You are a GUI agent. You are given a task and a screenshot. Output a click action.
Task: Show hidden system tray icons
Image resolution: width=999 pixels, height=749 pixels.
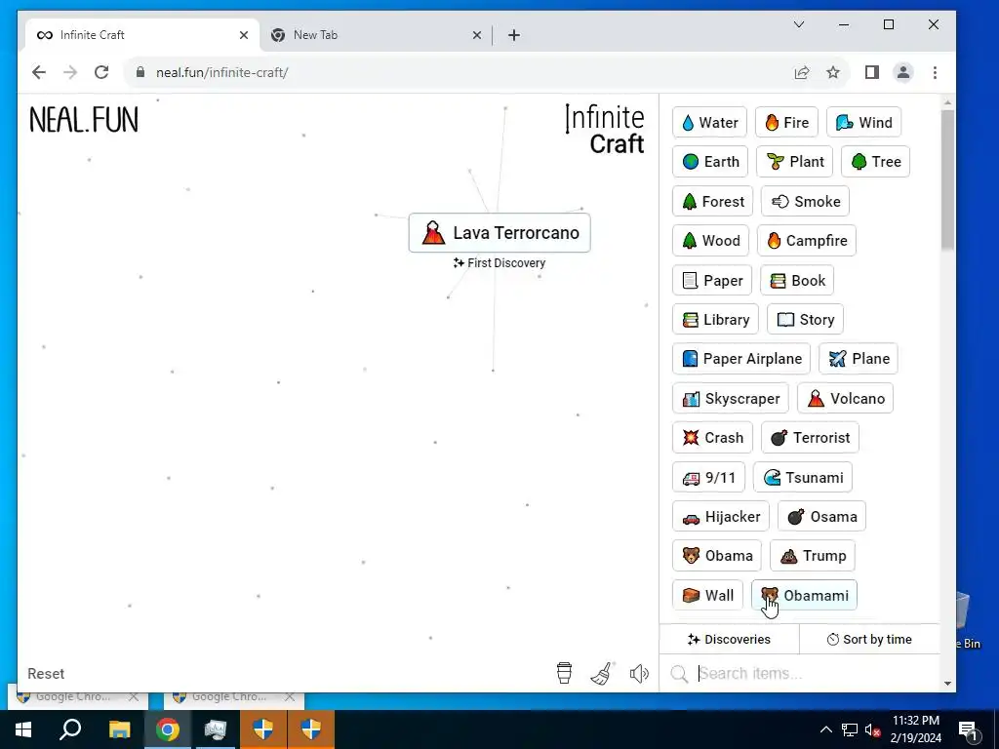tap(825, 729)
